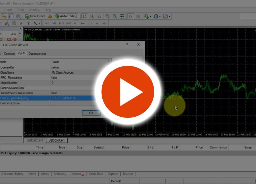Select the Text (A) drawing tool
The height and width of the screenshot is (184, 256).
(x=21, y=23)
